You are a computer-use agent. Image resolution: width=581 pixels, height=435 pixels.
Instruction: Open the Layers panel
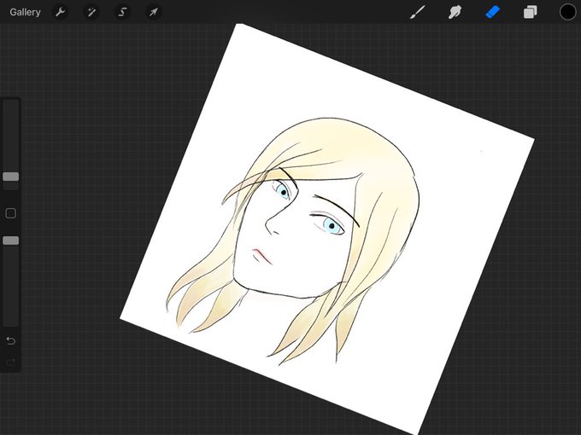point(531,12)
